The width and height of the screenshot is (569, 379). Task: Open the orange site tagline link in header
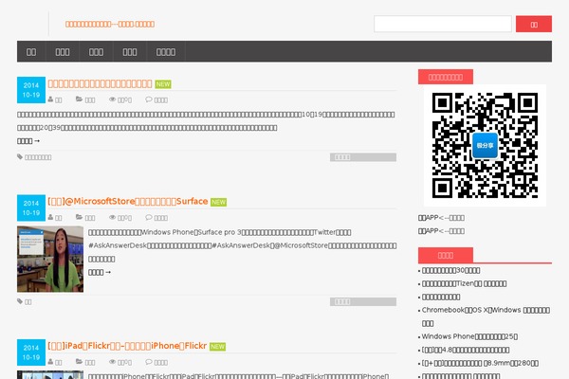point(110,25)
